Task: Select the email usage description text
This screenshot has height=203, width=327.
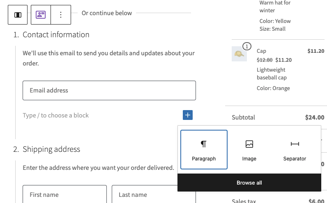Action: 108,58
